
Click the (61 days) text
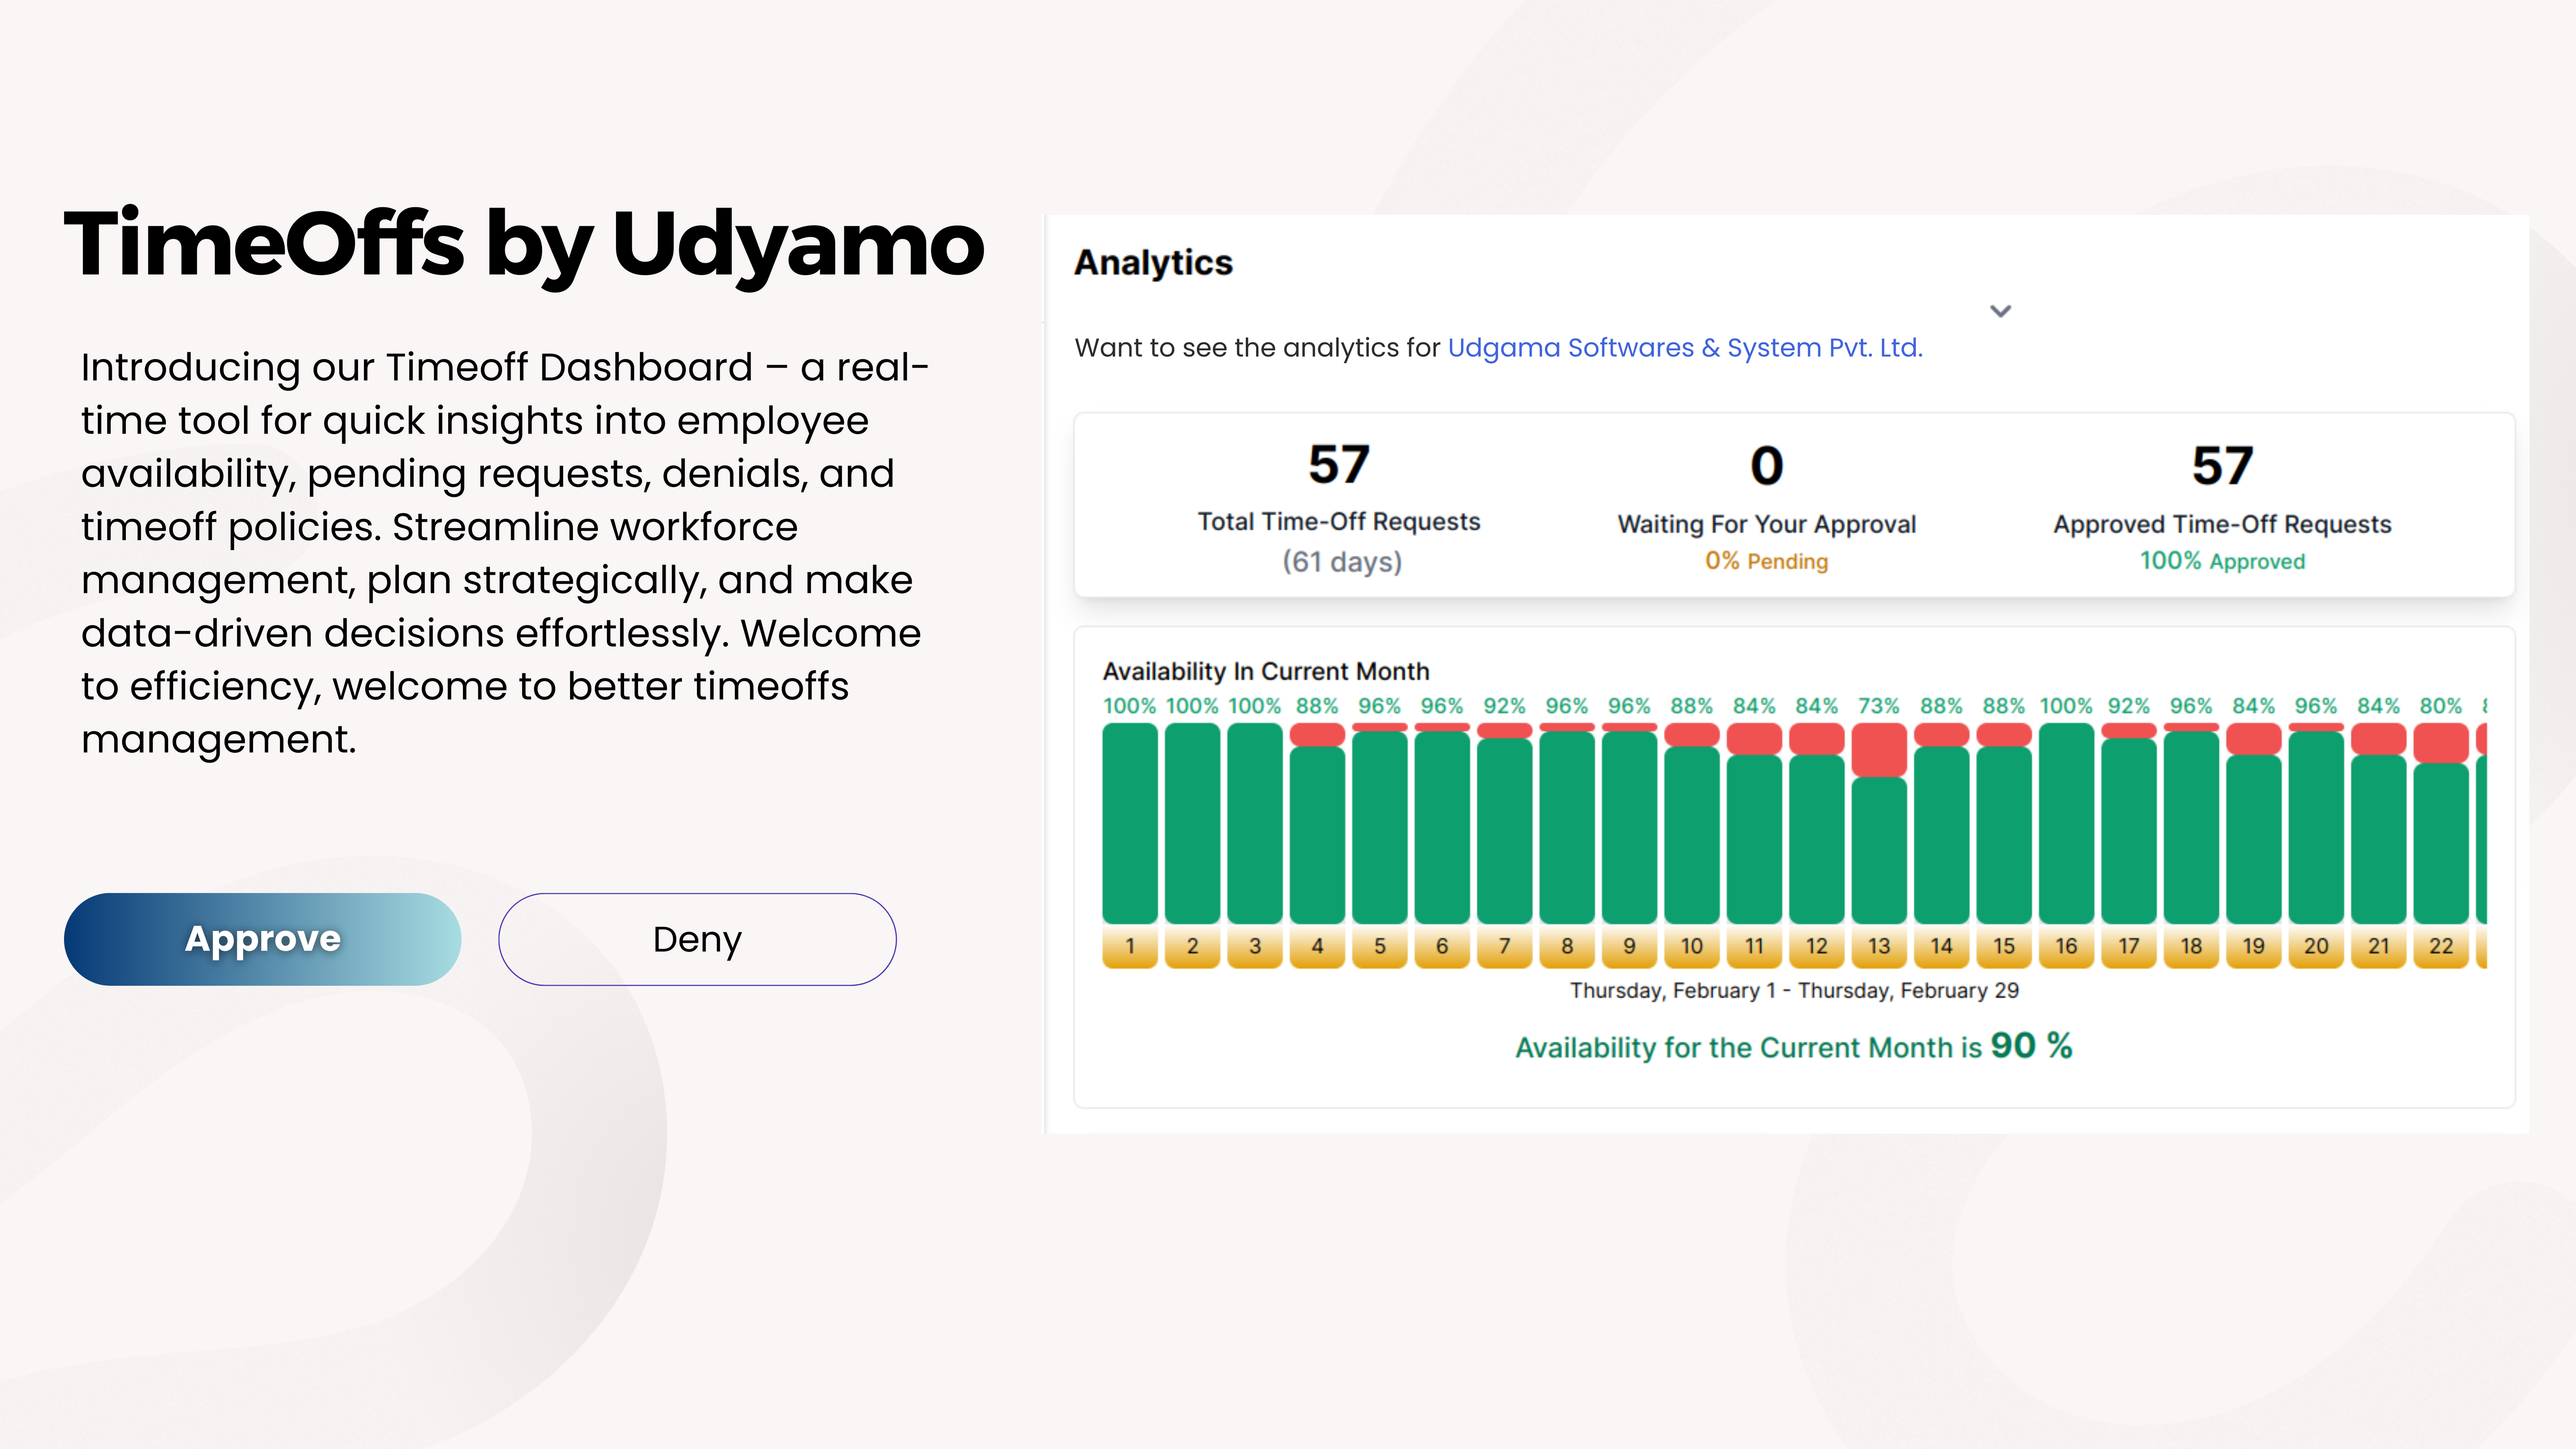1342,562
